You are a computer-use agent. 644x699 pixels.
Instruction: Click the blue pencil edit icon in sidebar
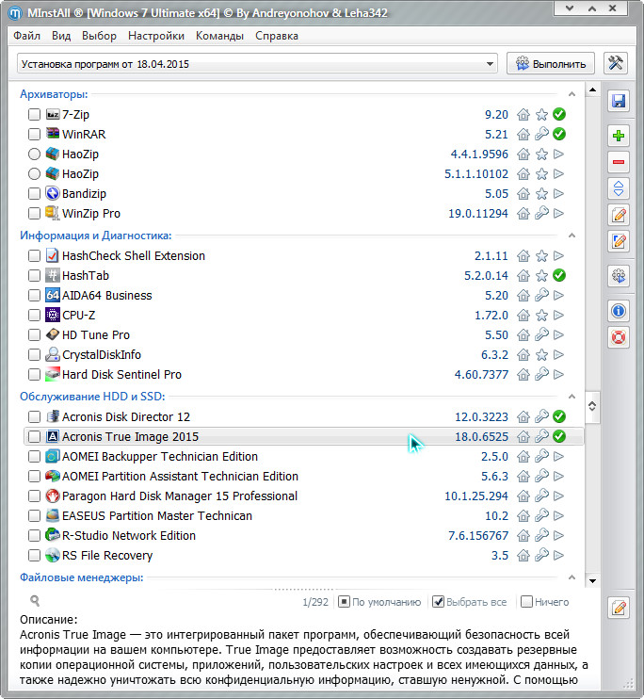[x=619, y=241]
